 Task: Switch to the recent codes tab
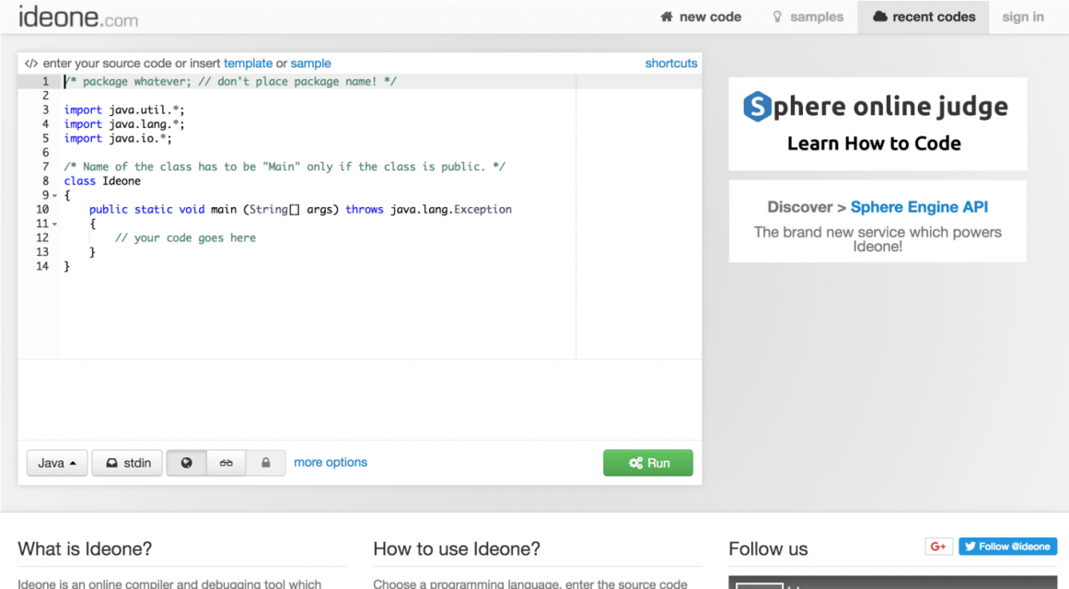[923, 17]
